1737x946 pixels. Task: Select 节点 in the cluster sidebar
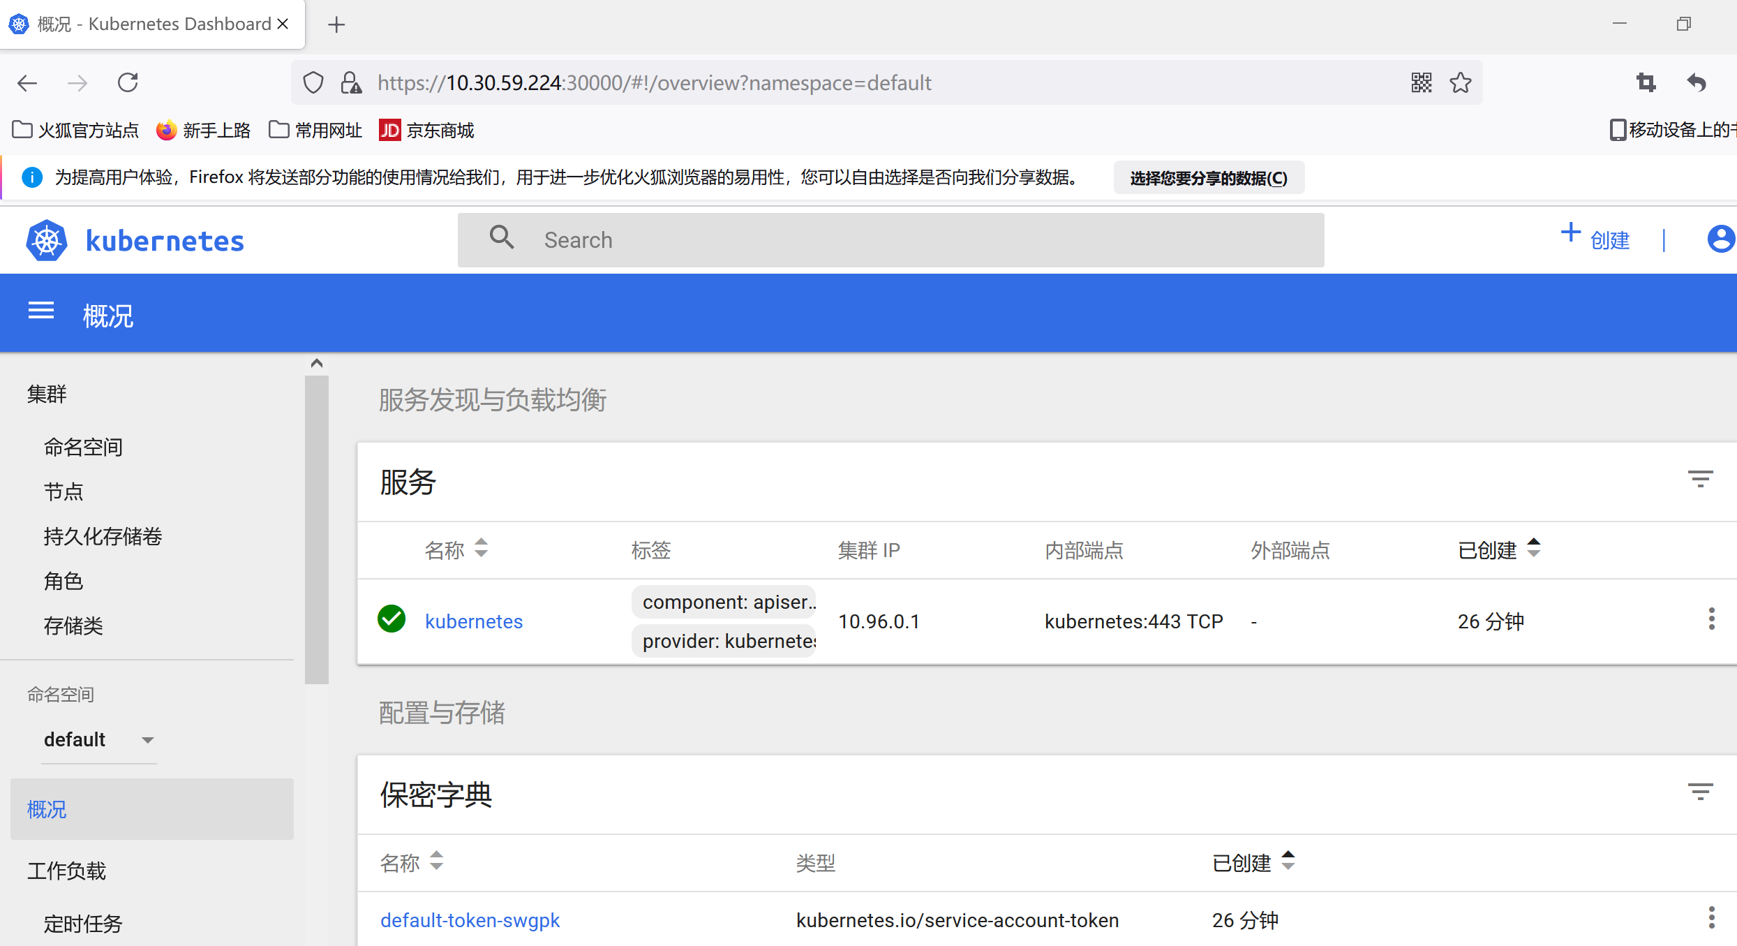pyautogui.click(x=64, y=491)
